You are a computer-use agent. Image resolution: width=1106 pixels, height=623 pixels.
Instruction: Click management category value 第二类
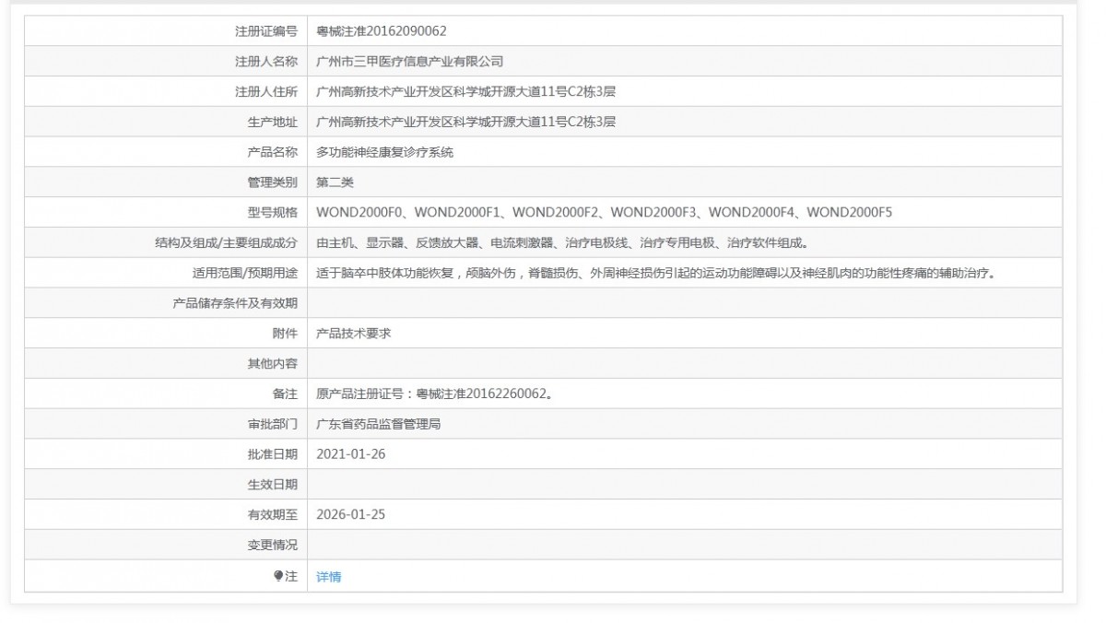(335, 182)
